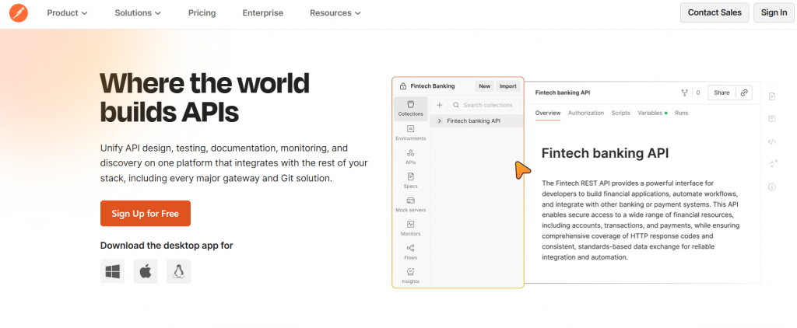Image resolution: width=797 pixels, height=328 pixels.
Task: Click the lock icon beside Fintech Banking
Action: click(403, 86)
